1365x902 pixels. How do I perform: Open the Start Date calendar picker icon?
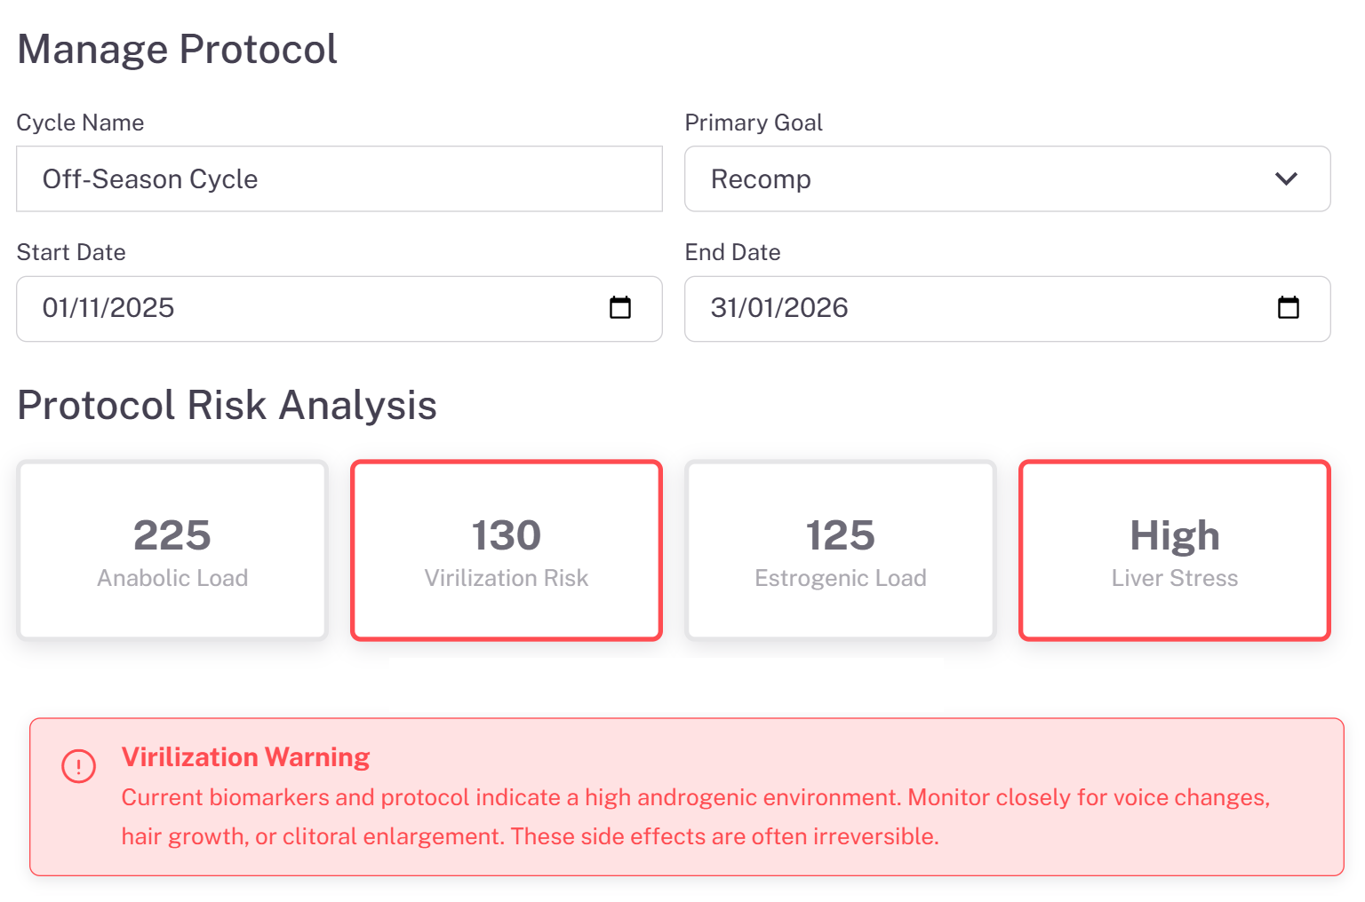620,308
